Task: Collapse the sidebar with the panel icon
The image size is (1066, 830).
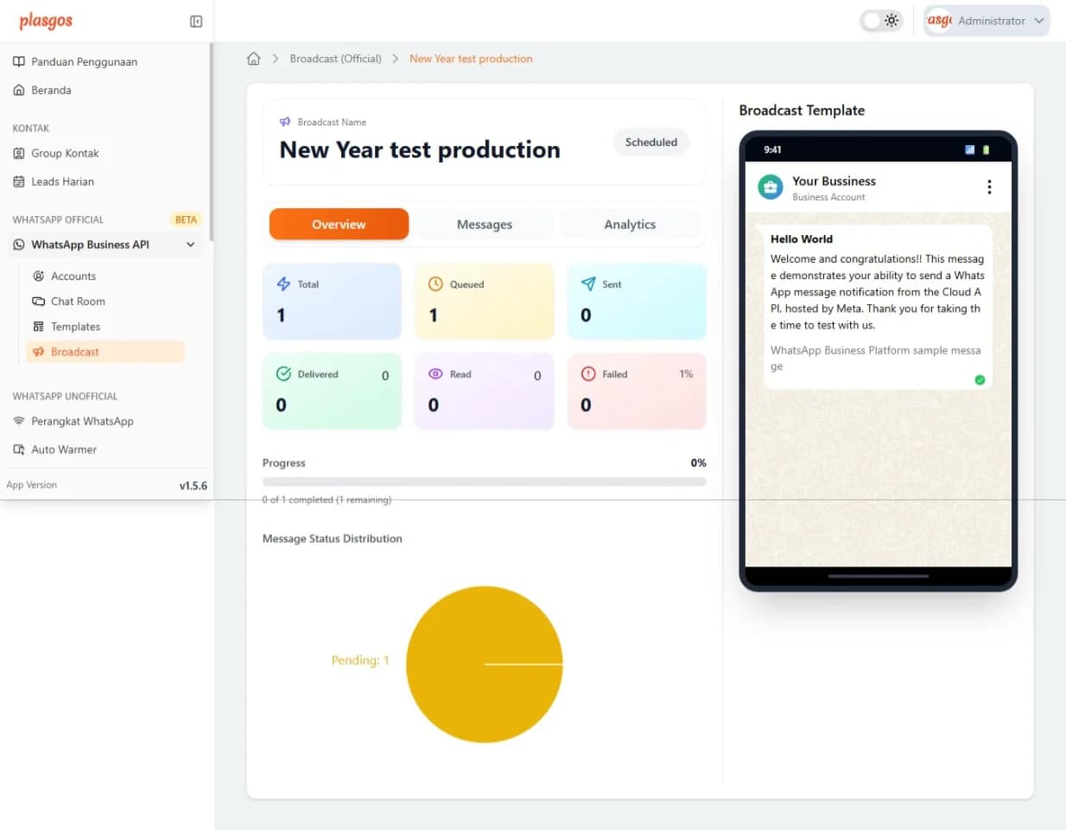Action: point(196,22)
